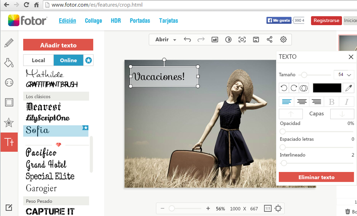Switch to the Local fonts tab
This screenshot has height=216, width=357.
[x=39, y=60]
